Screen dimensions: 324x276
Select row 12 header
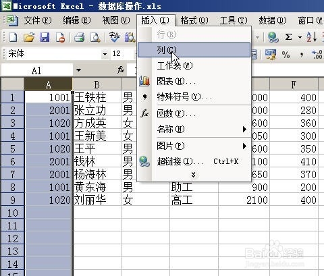pos(13,238)
